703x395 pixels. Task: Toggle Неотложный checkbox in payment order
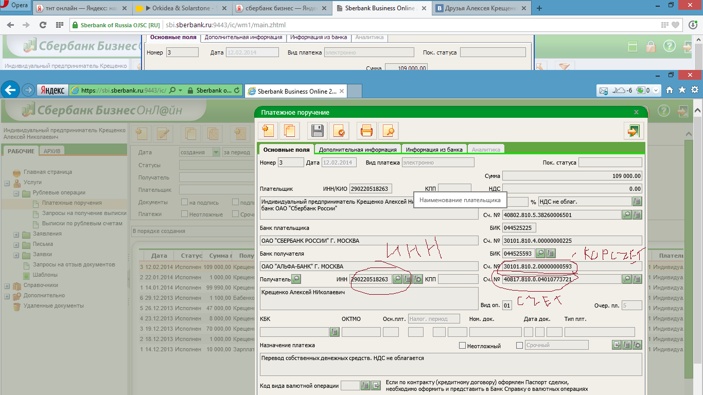coord(462,346)
